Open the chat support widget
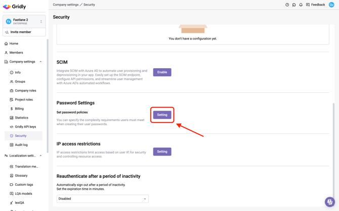339x211 pixels. click(x=329, y=201)
